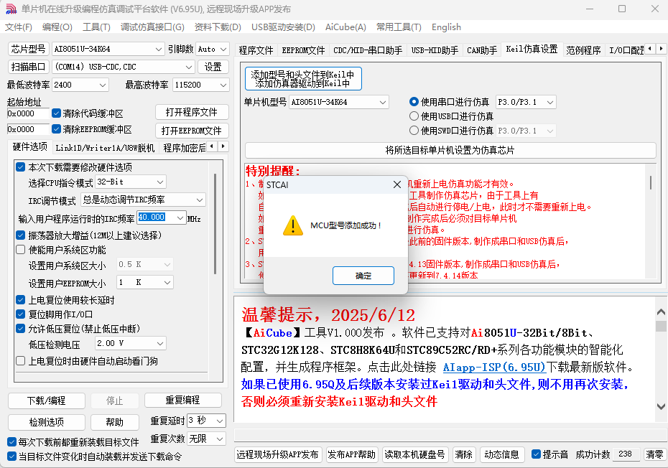
Task: Toggle 本次下载需要修改硬件选项 checkbox
Action: point(20,167)
